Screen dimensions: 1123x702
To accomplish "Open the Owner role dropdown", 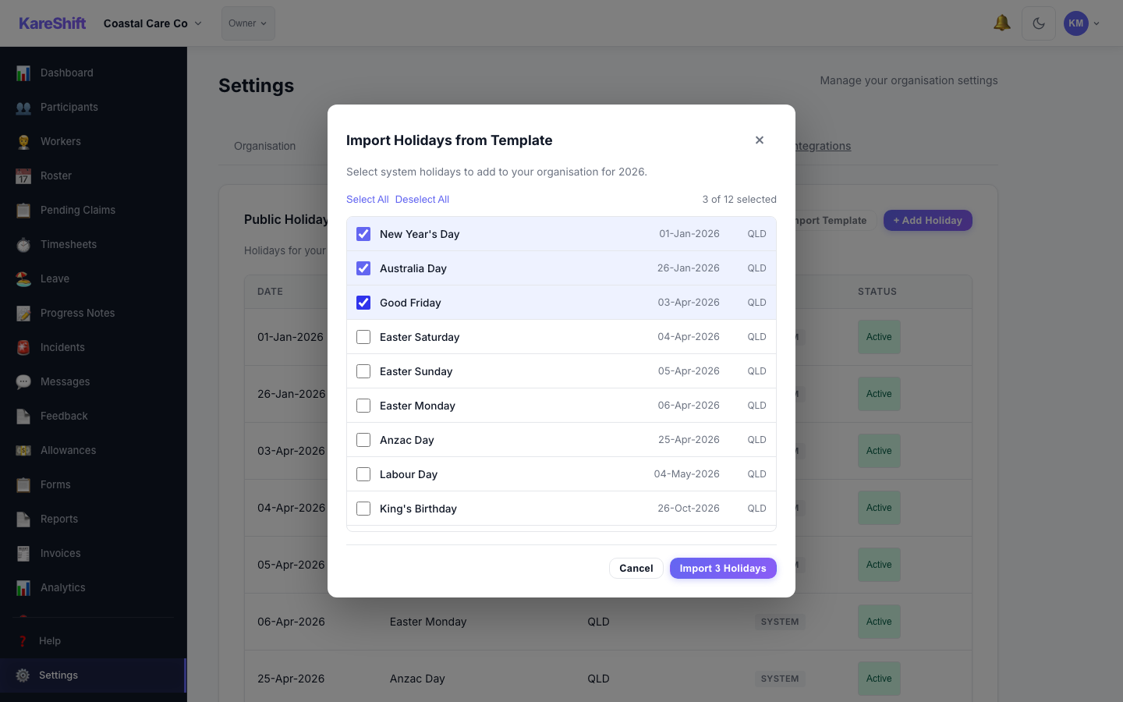I will click(x=248, y=23).
